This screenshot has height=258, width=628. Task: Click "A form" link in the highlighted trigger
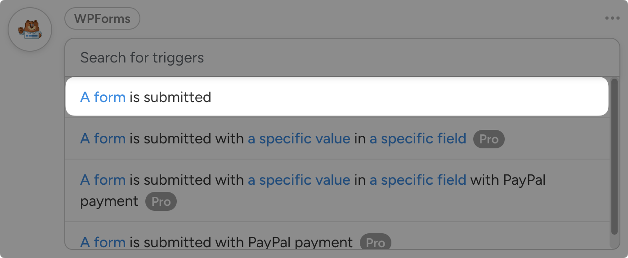pyautogui.click(x=103, y=97)
